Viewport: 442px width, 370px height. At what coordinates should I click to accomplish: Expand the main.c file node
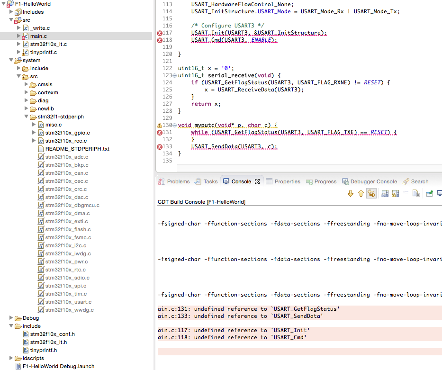18,36
